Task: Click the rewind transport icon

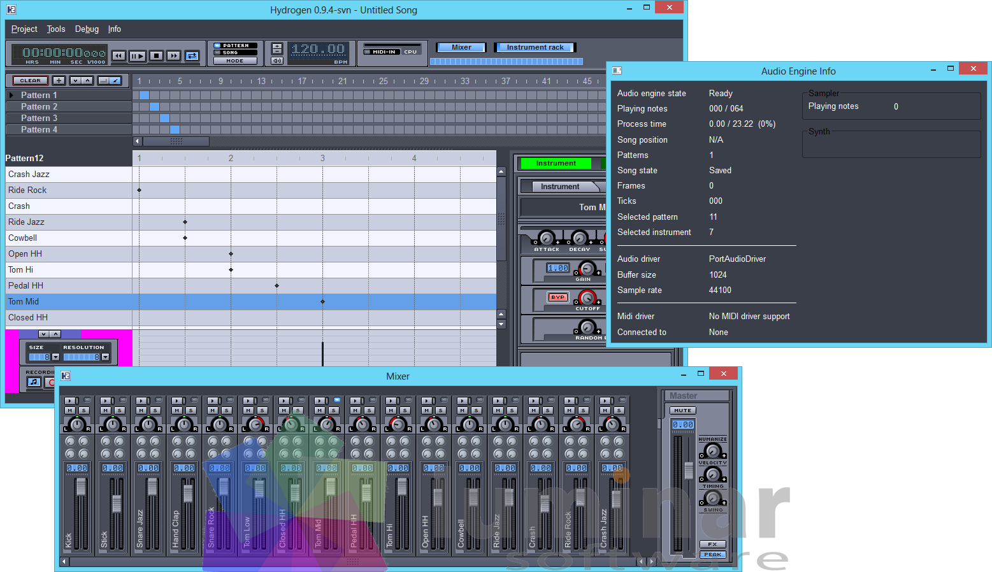Action: click(x=119, y=55)
